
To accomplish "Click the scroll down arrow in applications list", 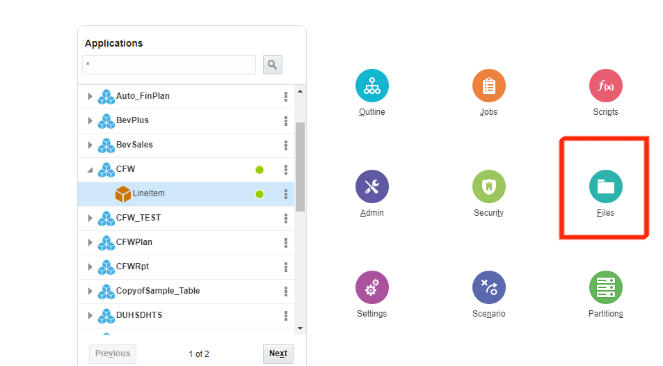I will pyautogui.click(x=301, y=328).
